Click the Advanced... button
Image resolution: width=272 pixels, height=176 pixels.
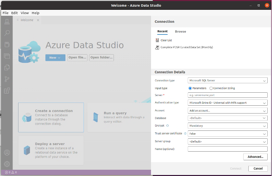(255, 157)
